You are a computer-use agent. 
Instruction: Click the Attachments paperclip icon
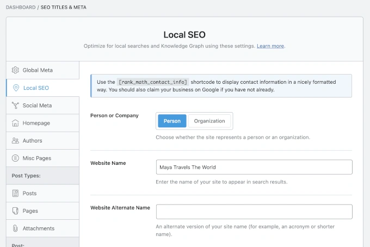coord(15,229)
